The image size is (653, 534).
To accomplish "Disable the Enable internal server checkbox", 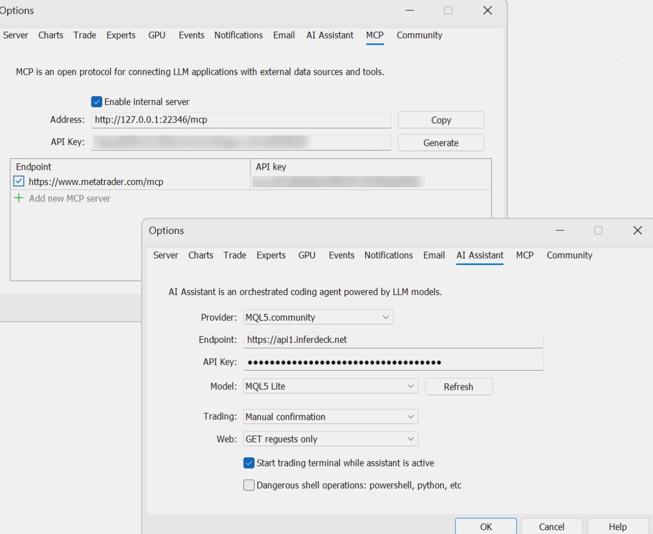I will coord(96,102).
